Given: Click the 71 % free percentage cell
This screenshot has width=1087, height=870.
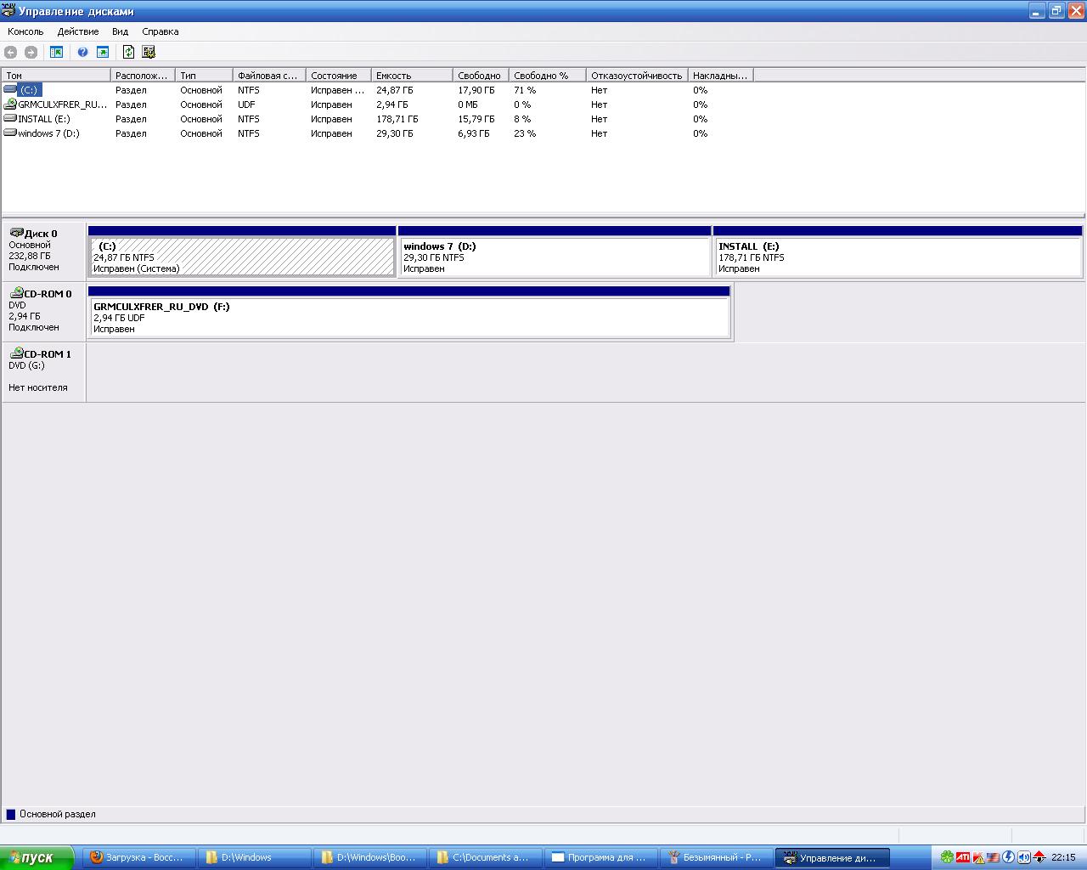Looking at the screenshot, I should click(x=525, y=90).
